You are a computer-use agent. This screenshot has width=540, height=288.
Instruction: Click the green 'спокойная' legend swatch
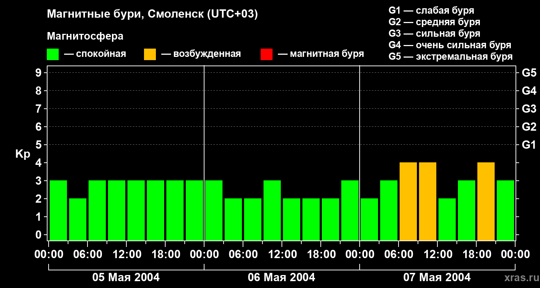(53, 54)
